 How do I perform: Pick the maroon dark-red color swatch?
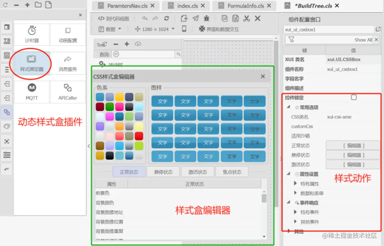click(100, 107)
